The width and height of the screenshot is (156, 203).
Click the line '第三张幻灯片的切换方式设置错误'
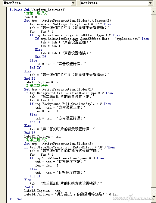(x=66, y=183)
